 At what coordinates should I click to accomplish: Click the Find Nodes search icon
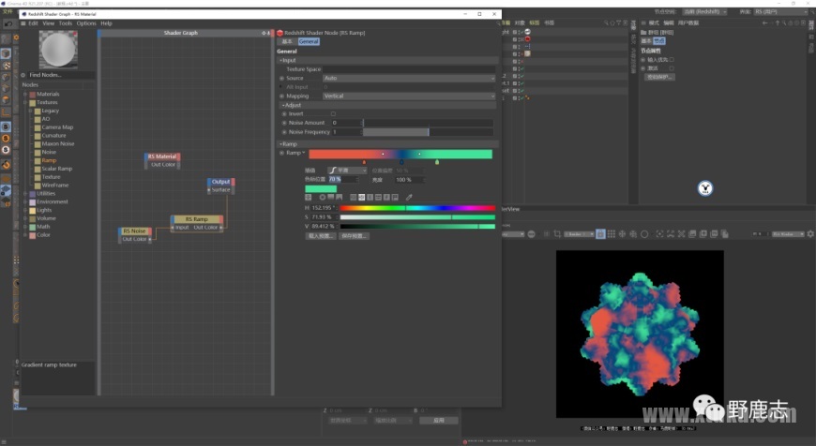pos(23,75)
